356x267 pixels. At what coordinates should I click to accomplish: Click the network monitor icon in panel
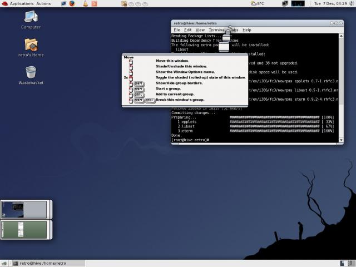pos(285,3)
